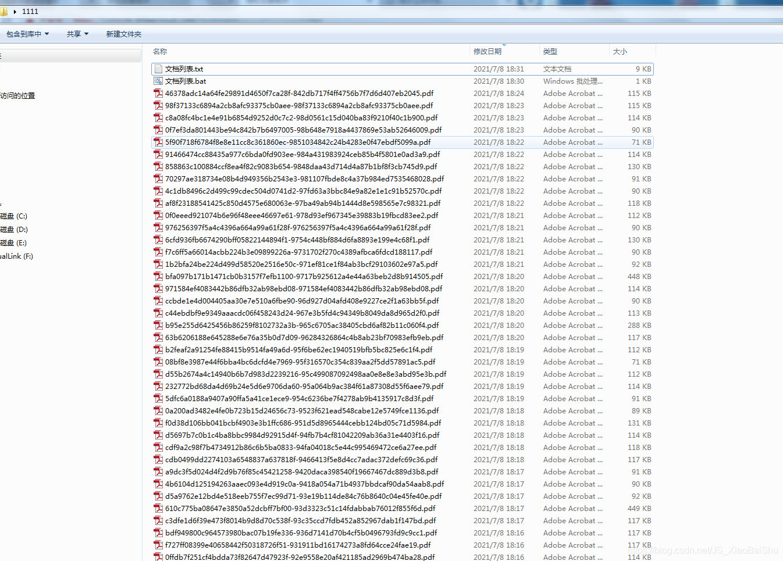
Task: Click the PDF icon for 976256397f5a4c4396a664a99a61f28f file
Action: [158, 227]
